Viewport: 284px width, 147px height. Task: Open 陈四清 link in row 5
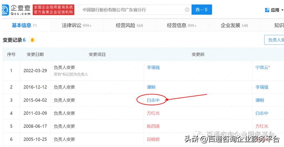[x=153, y=126]
